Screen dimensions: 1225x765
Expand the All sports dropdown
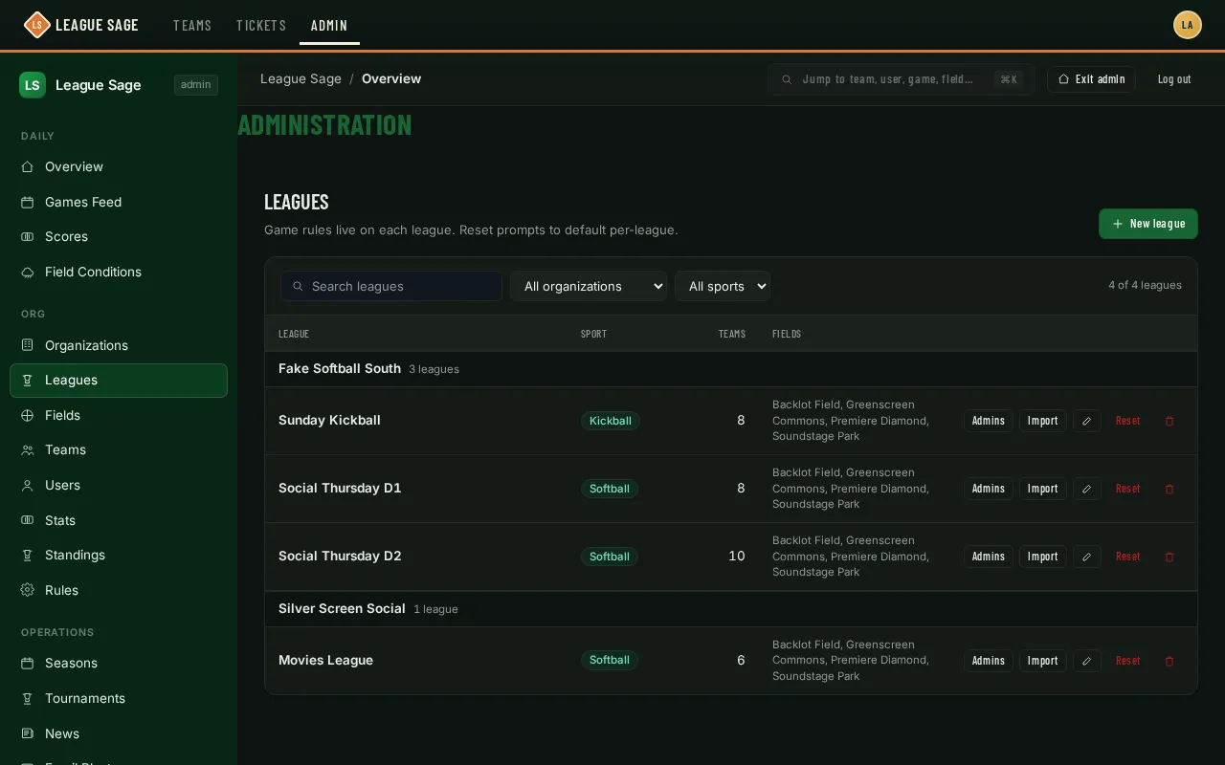tap(723, 286)
